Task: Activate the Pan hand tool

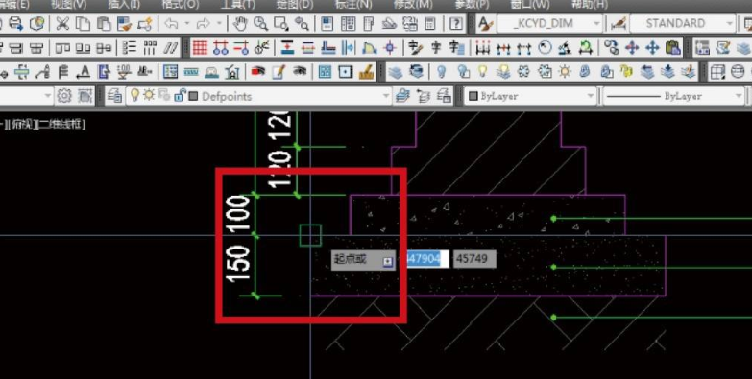Action: tap(240, 23)
